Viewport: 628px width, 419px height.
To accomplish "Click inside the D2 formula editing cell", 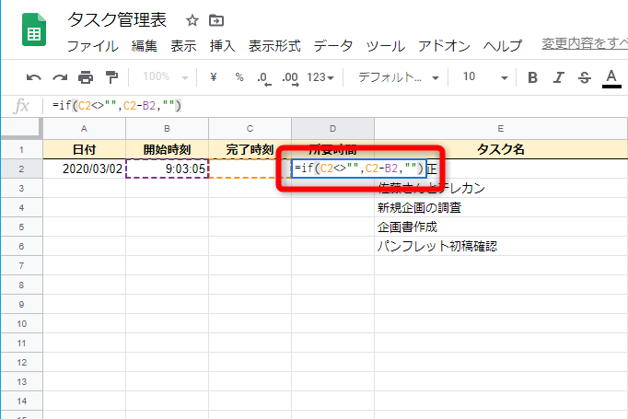I will (x=359, y=169).
